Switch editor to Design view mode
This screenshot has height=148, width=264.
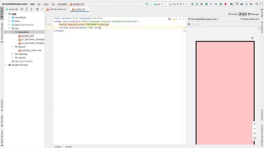click(254, 14)
